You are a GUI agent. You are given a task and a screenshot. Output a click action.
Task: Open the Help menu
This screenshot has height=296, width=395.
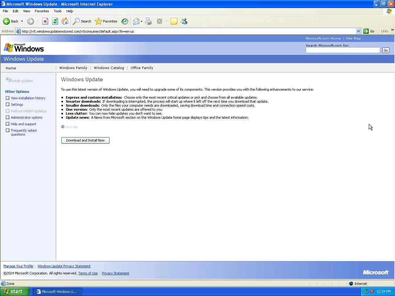click(x=70, y=11)
